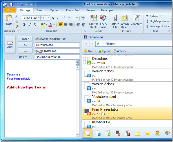Filter Word documents icon in bottom bar
The width and height of the screenshot is (173, 142).
(98, 133)
